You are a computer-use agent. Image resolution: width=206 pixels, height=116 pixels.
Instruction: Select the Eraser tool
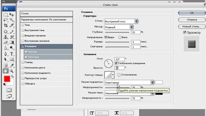pyautogui.click(x=5, y=42)
